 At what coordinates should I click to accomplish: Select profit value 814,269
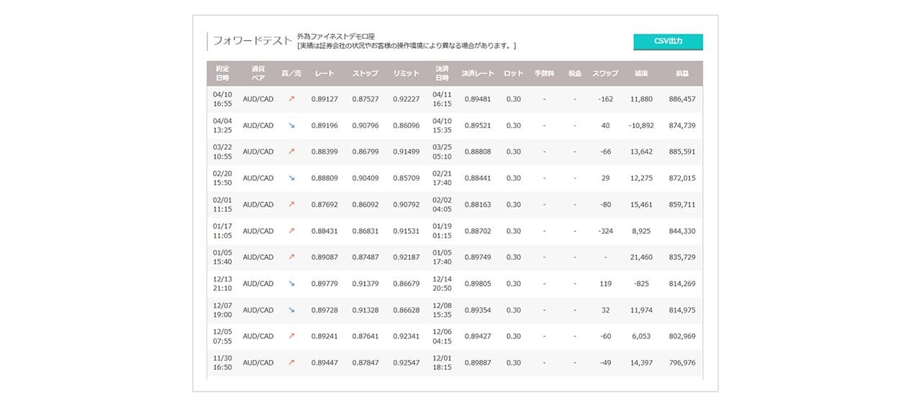pyautogui.click(x=682, y=284)
